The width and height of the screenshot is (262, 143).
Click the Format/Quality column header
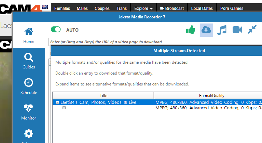click(x=208, y=96)
